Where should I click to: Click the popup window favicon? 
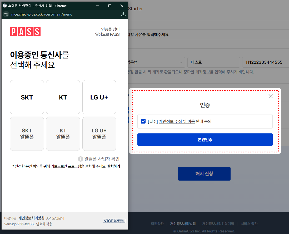coord(5,6)
